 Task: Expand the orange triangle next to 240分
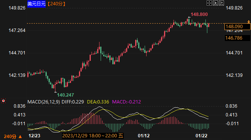[20, 137]
